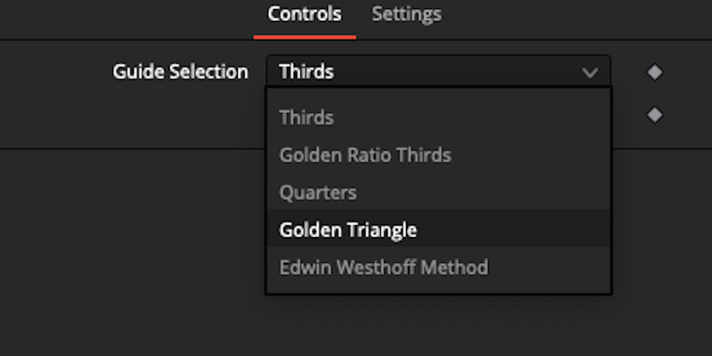
Task: Toggle keyframing for the Guide Selection parameter
Action: (x=654, y=72)
